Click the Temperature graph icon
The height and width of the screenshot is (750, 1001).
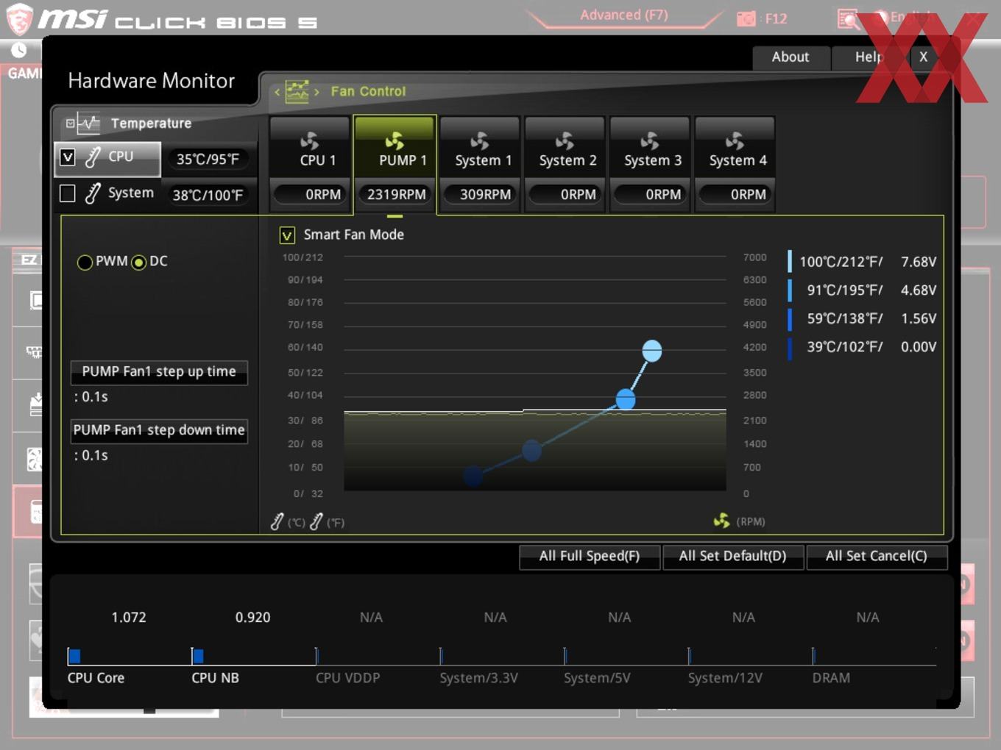tap(88, 124)
